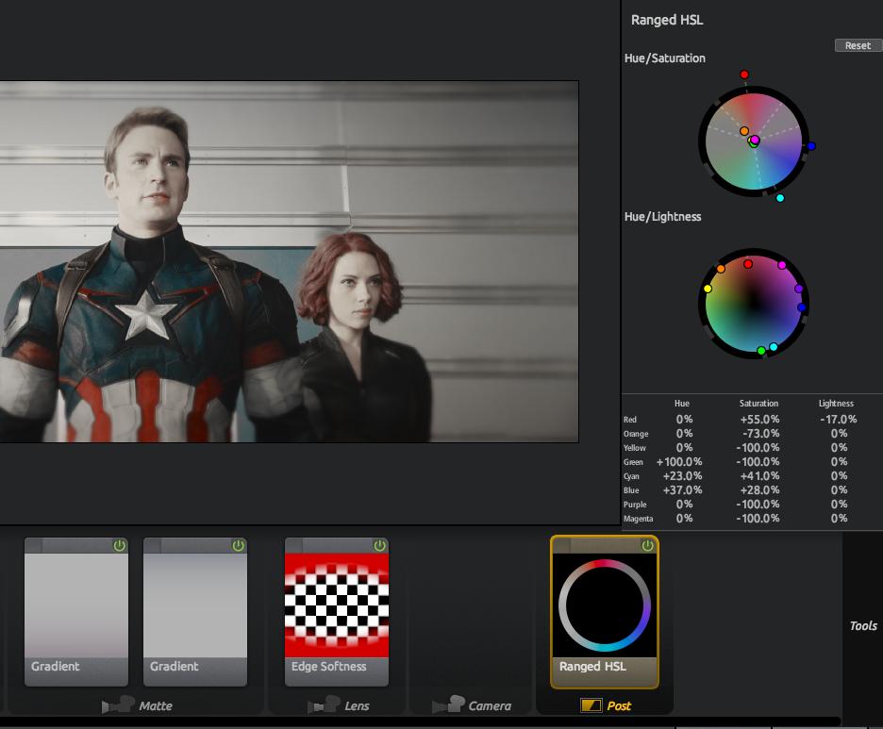Switch to the Lens section
Screen dimensions: 883x729
(x=357, y=706)
